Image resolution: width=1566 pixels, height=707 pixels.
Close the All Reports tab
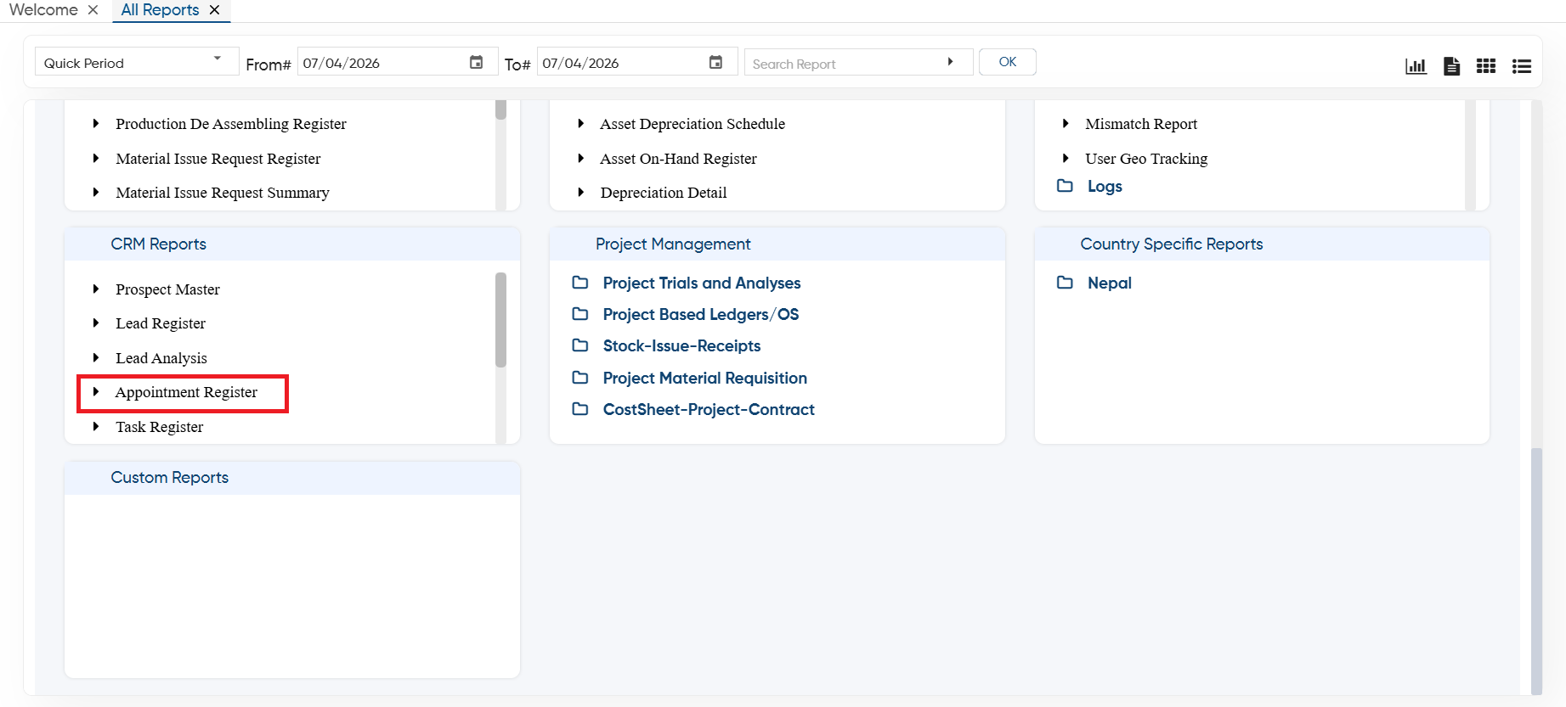coord(215,10)
